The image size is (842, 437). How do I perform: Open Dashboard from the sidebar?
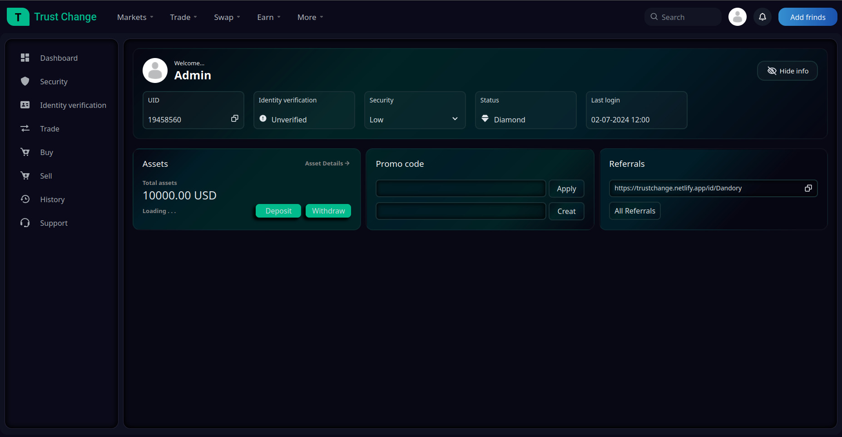[59, 58]
